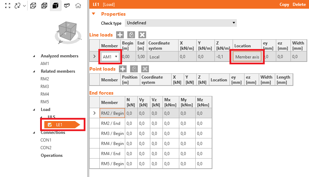Screen dimensions: 309x177
Task: Select CON2 connection
Action: pyautogui.click(x=46, y=148)
